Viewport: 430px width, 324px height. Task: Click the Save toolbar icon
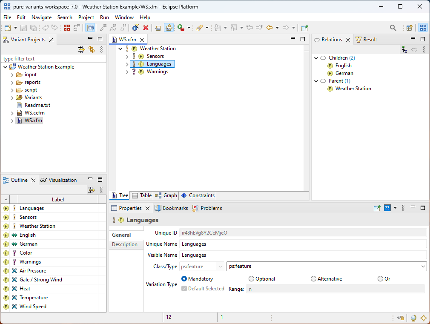coord(23,28)
